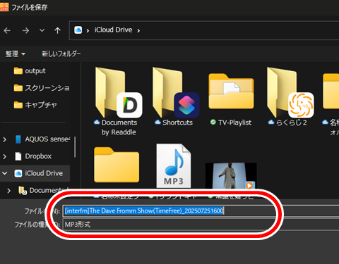Expand chevron after iCloud Drive in path
The width and height of the screenshot is (339, 264).
(138, 30)
